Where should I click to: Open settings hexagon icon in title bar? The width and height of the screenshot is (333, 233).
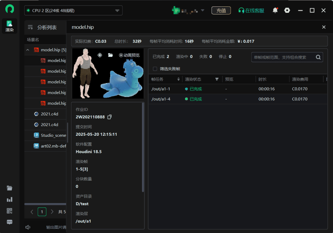[287, 10]
